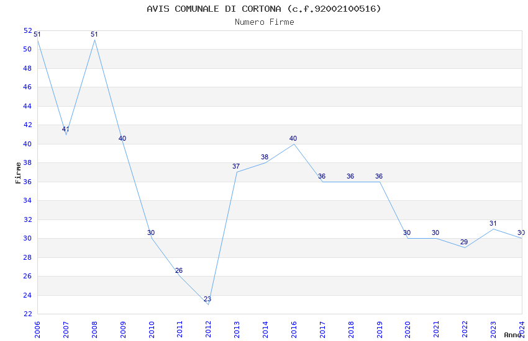Select the 2013 year label
Screen dimensions: 528x341
(x=237, y=329)
